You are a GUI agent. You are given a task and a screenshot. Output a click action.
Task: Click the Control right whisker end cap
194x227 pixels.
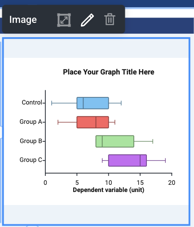pyautogui.click(x=121, y=103)
